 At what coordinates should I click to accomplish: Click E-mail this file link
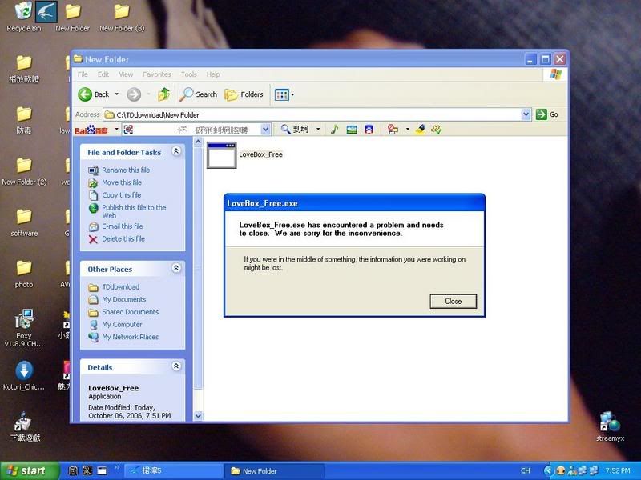pos(123,226)
